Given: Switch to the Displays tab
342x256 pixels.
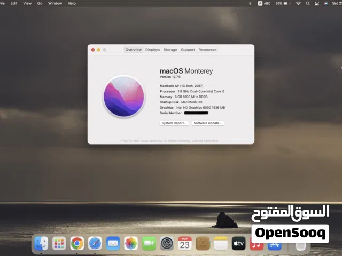Looking at the screenshot, I should click(152, 50).
